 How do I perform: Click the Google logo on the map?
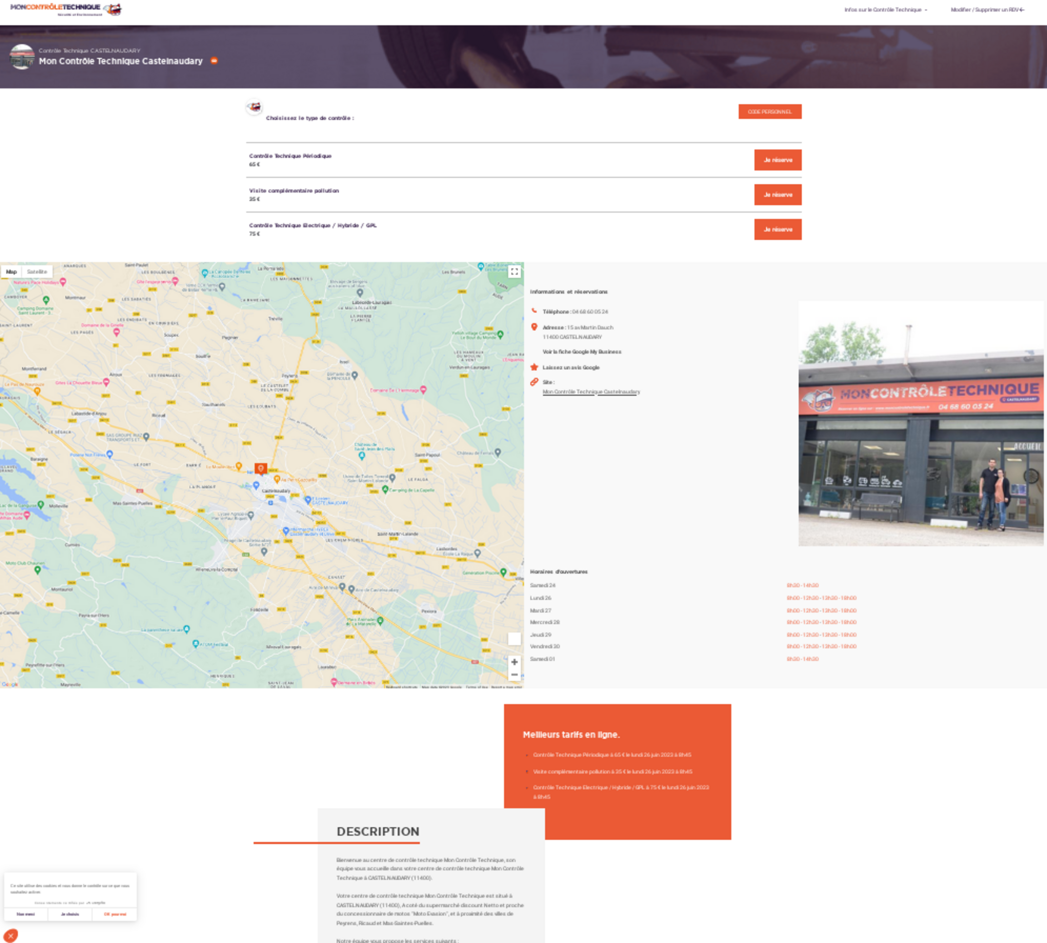(x=10, y=684)
